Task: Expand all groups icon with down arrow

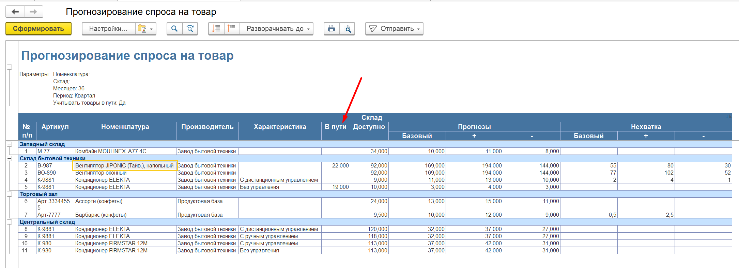Action: (216, 29)
